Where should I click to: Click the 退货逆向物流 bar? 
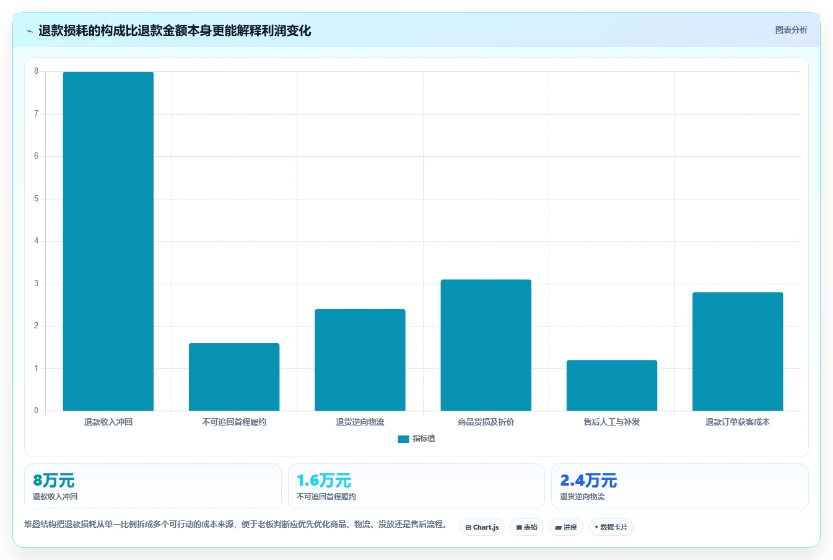point(360,360)
